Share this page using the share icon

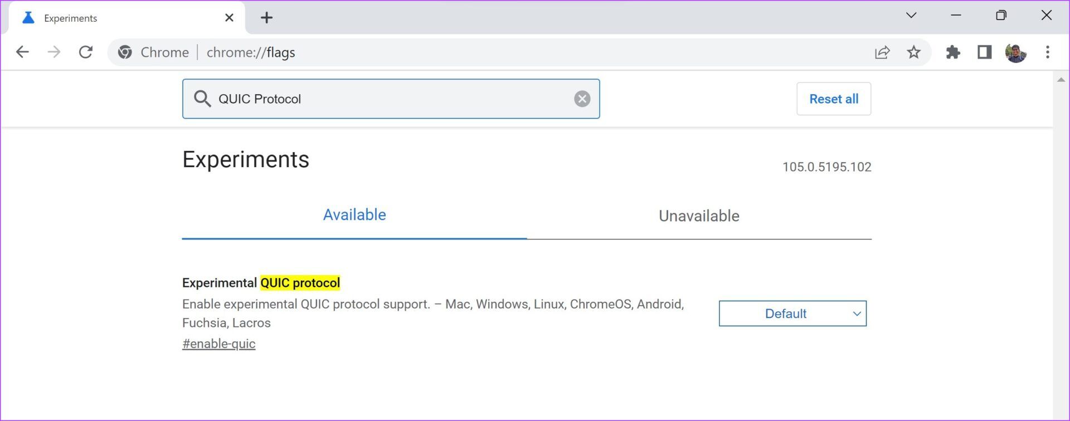click(882, 52)
